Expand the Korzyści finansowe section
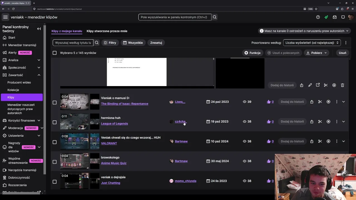Viewport: 356px width, 200px height. pos(39,121)
